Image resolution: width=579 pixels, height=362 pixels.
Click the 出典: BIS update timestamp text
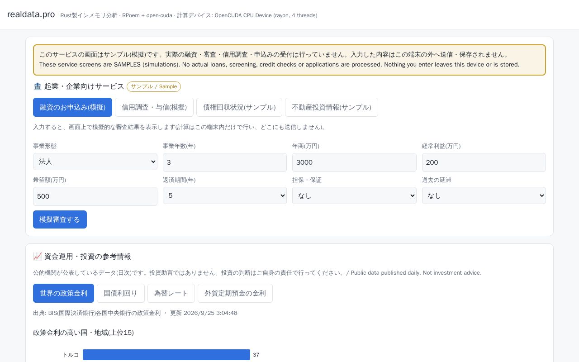135,313
